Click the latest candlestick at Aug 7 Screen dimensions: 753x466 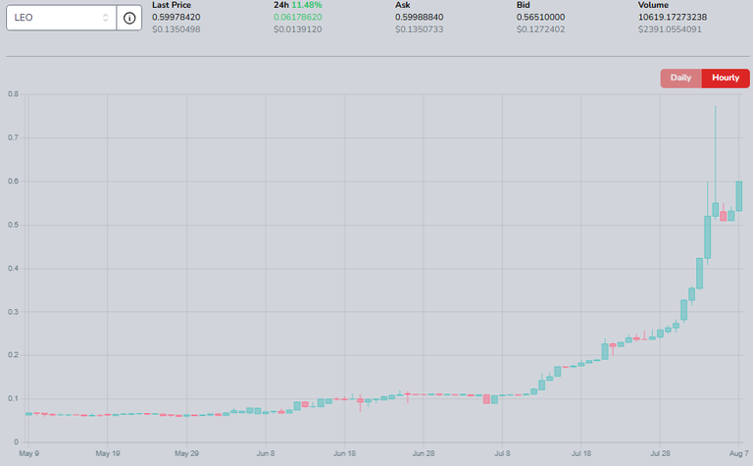[x=739, y=196]
